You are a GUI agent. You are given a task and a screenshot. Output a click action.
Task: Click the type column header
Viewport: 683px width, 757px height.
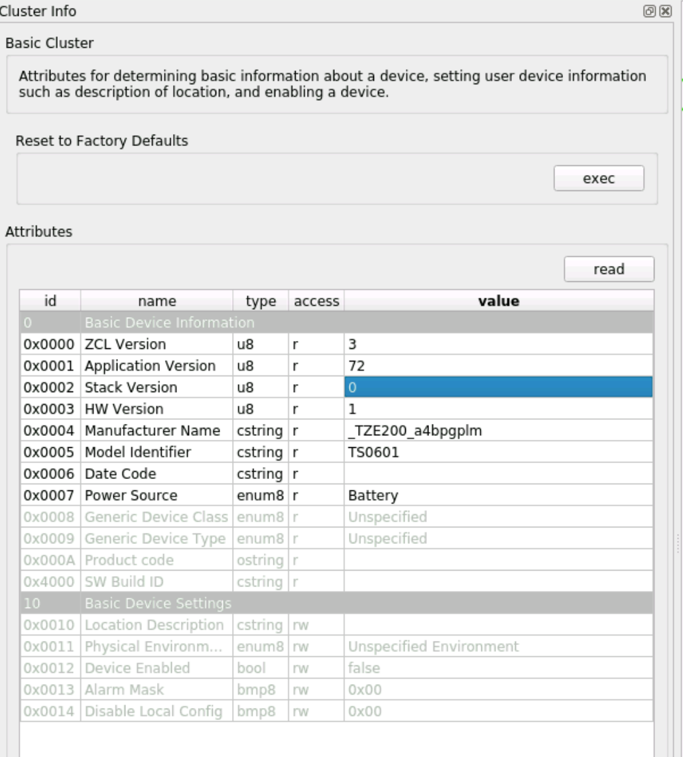(x=261, y=301)
